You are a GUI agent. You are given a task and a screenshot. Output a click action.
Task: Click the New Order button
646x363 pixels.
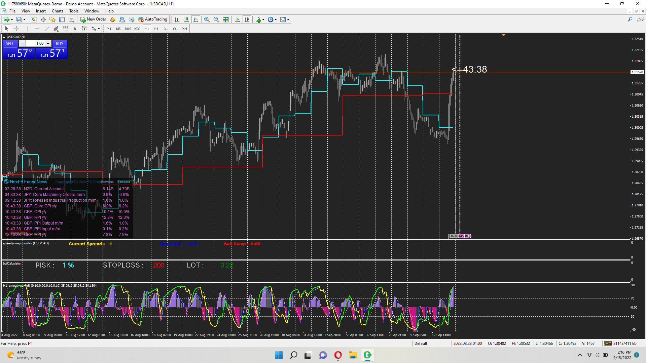pos(93,19)
